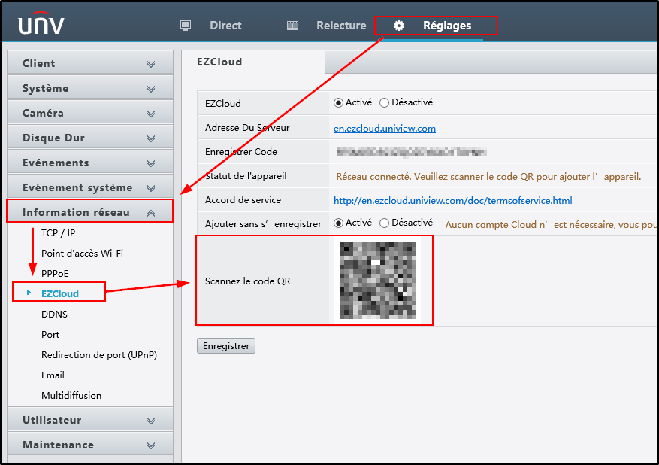
Task: Expand the Evénement système section chevron
Action: (x=151, y=188)
